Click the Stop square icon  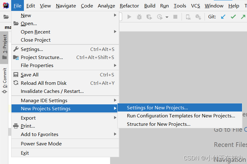click(175, 17)
